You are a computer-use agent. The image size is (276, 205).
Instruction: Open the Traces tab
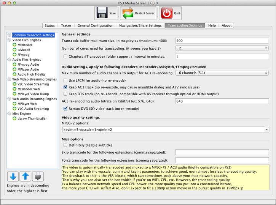tap(66, 25)
